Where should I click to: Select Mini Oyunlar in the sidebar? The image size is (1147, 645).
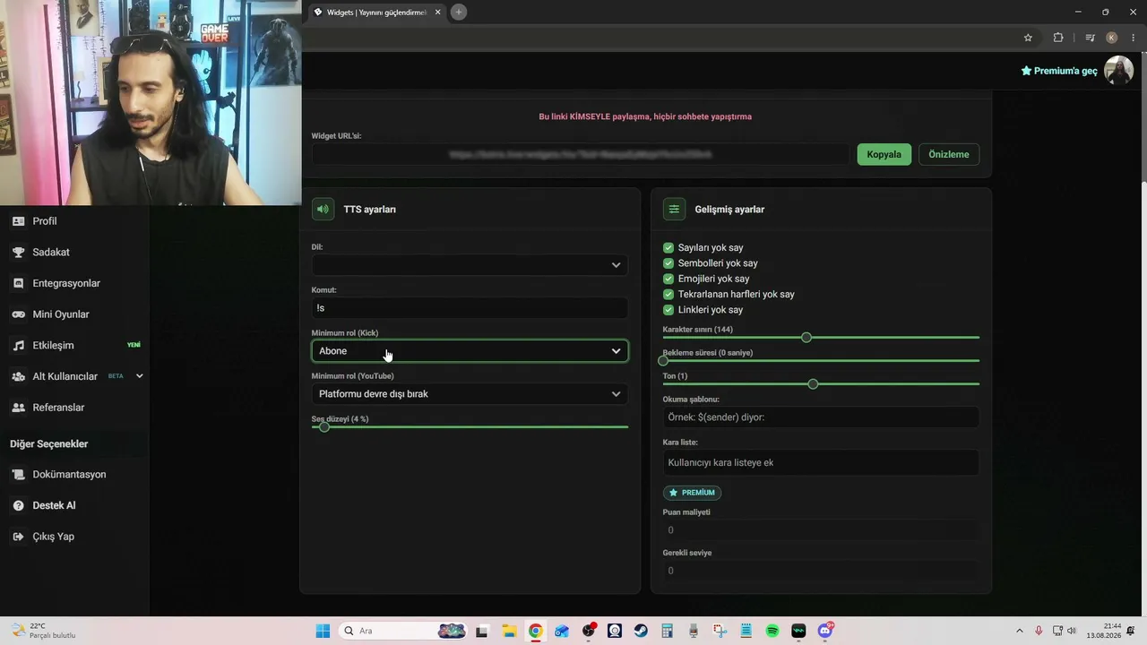pos(60,314)
